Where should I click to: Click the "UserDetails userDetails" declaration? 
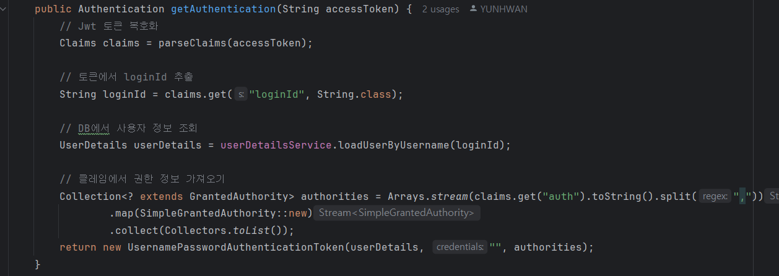click(131, 145)
